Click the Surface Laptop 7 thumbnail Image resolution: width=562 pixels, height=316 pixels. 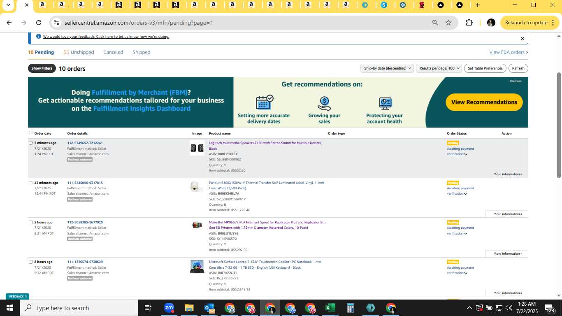[x=197, y=267]
